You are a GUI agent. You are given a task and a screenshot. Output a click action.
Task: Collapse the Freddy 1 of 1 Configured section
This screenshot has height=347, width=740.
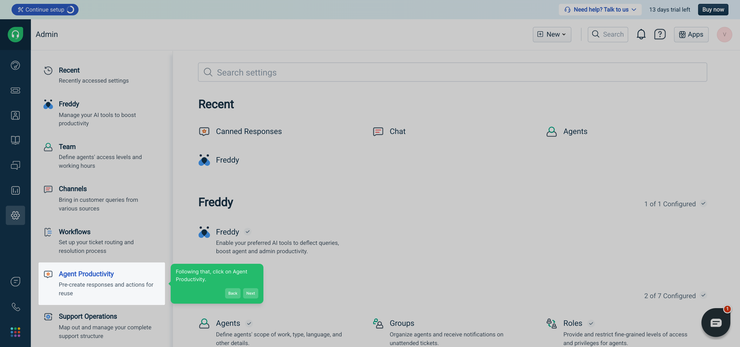pos(703,204)
